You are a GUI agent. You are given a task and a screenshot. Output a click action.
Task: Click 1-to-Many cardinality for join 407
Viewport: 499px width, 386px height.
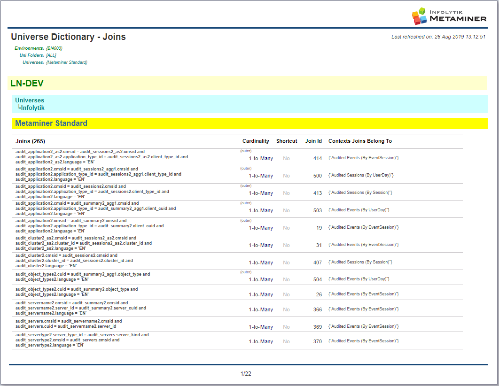point(261,262)
